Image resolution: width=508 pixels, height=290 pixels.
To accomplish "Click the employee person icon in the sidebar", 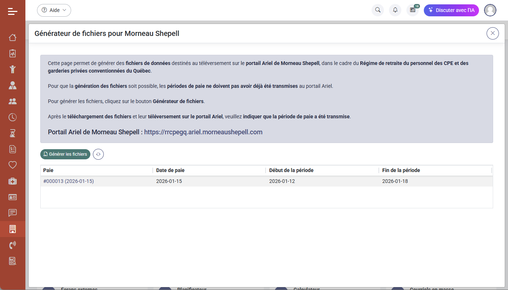I will point(12,85).
